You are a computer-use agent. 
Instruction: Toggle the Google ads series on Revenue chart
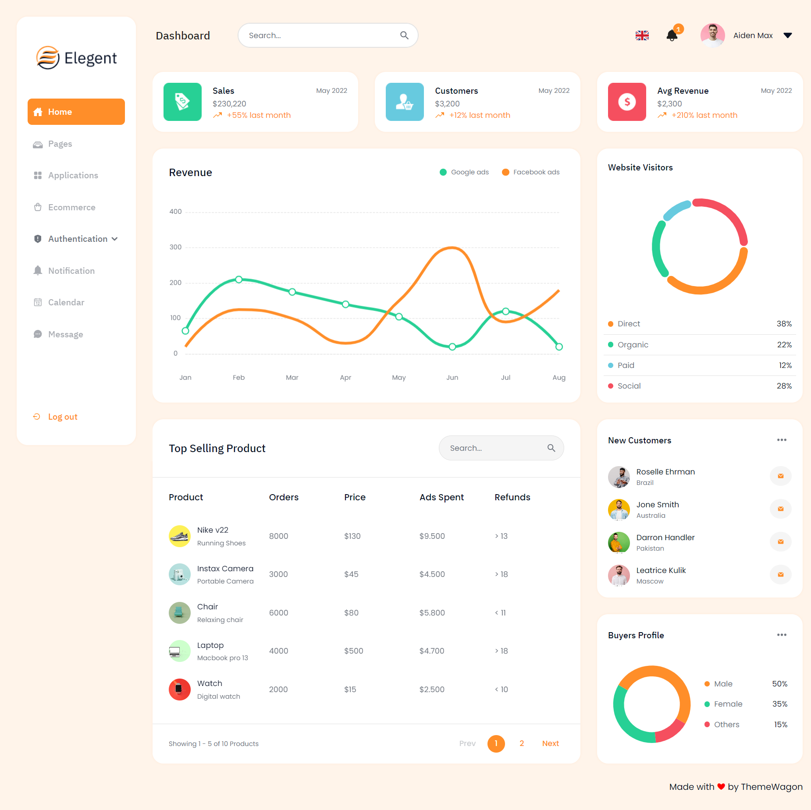(x=464, y=172)
